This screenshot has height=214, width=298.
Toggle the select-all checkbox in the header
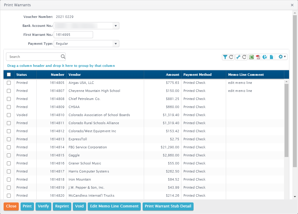9,75
